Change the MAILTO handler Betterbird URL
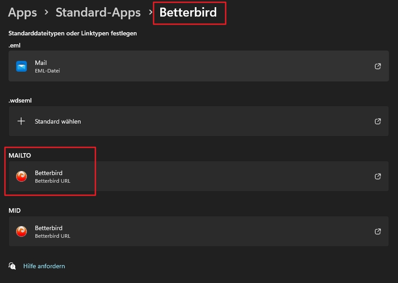The image size is (398, 283). pos(52,181)
